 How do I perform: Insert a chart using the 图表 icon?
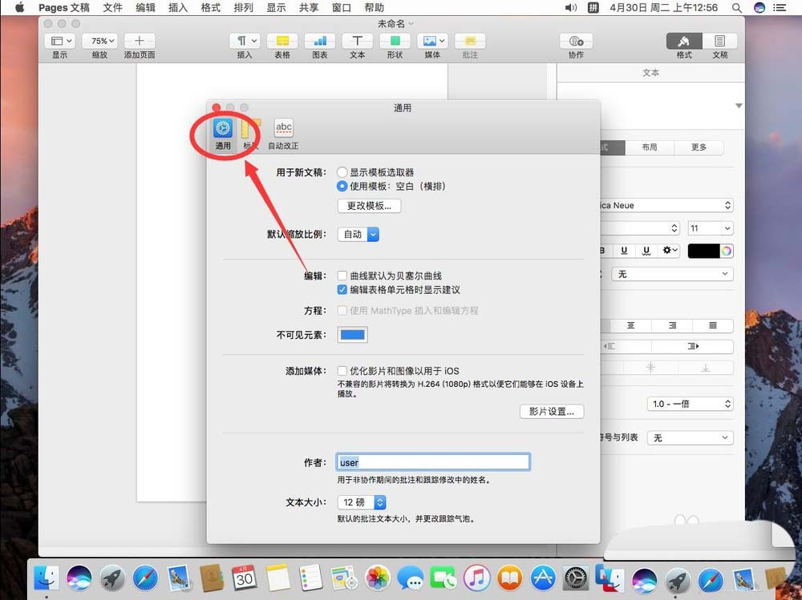[319, 40]
